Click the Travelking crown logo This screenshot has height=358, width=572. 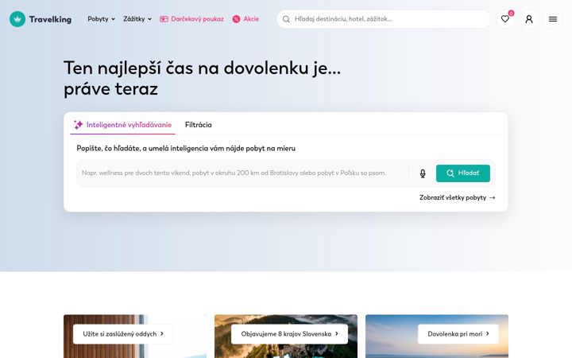(x=17, y=19)
